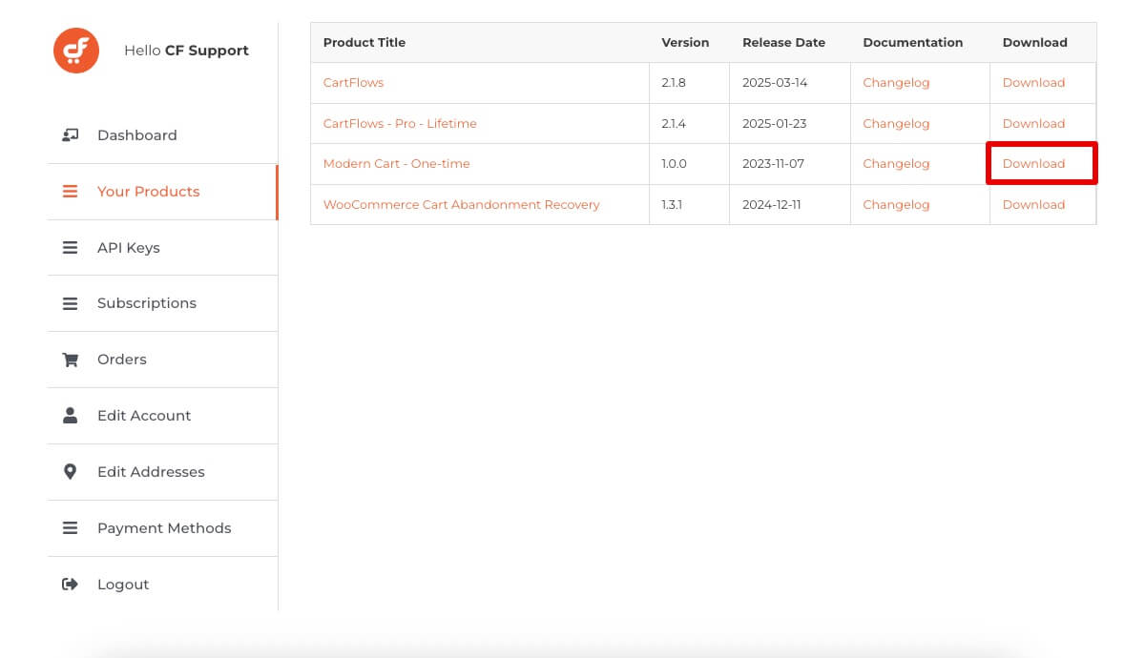Viewport: 1145px width, 658px height.
Task: View Changelog for WooCommerce Cart Abandonment Recovery
Action: coord(896,205)
